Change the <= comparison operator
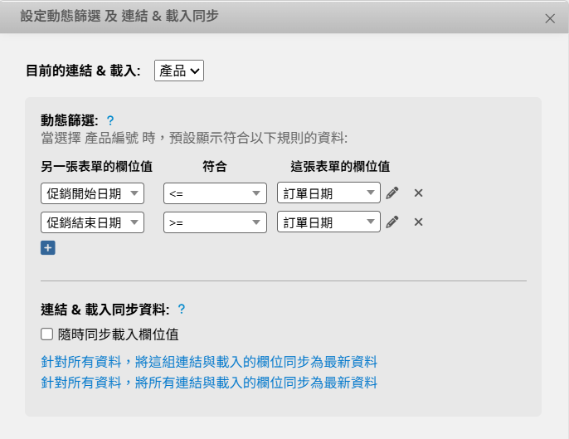This screenshot has height=439, width=569. 215,193
